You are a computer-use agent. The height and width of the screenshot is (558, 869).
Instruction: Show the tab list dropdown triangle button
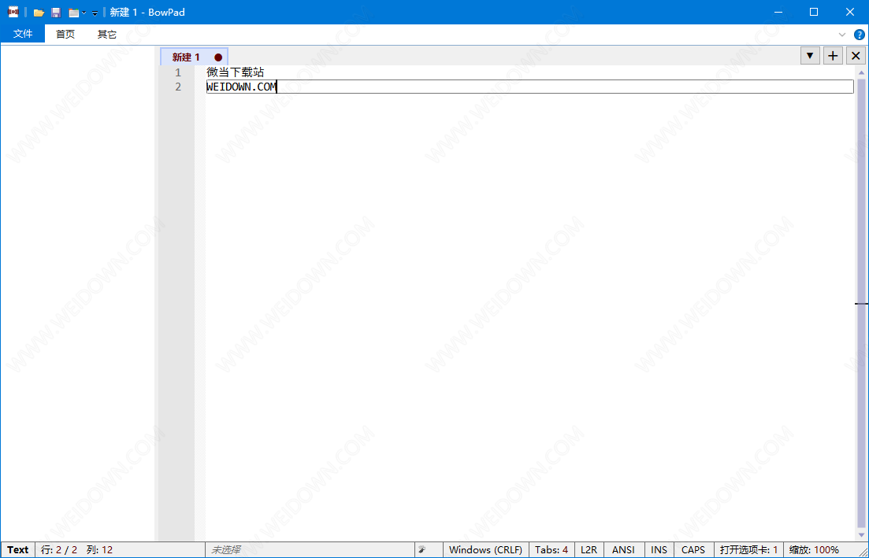coord(810,55)
